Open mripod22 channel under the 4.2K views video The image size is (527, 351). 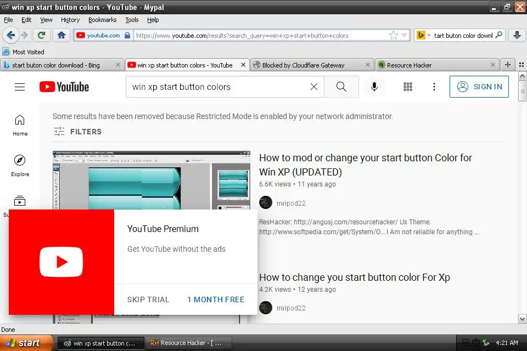tap(291, 308)
